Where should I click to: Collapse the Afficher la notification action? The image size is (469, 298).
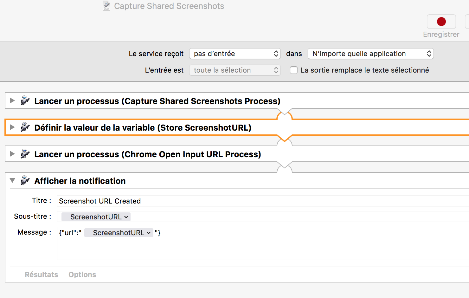(x=12, y=180)
